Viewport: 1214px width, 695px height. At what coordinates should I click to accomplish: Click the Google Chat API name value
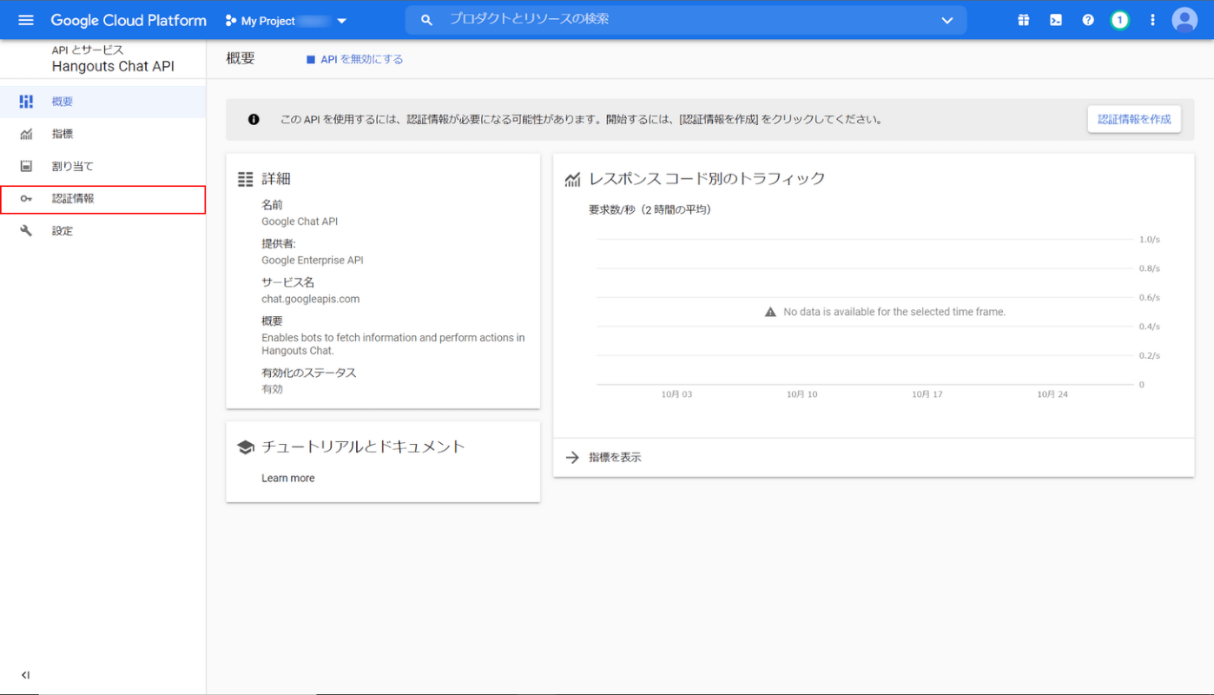[300, 222]
